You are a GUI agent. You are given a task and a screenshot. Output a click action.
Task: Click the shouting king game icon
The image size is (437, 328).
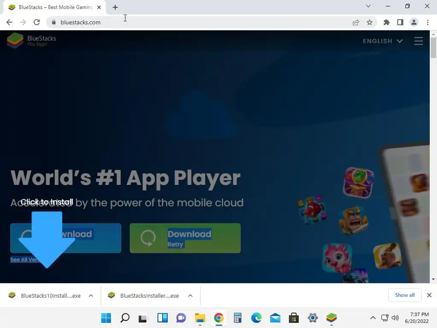point(353,221)
